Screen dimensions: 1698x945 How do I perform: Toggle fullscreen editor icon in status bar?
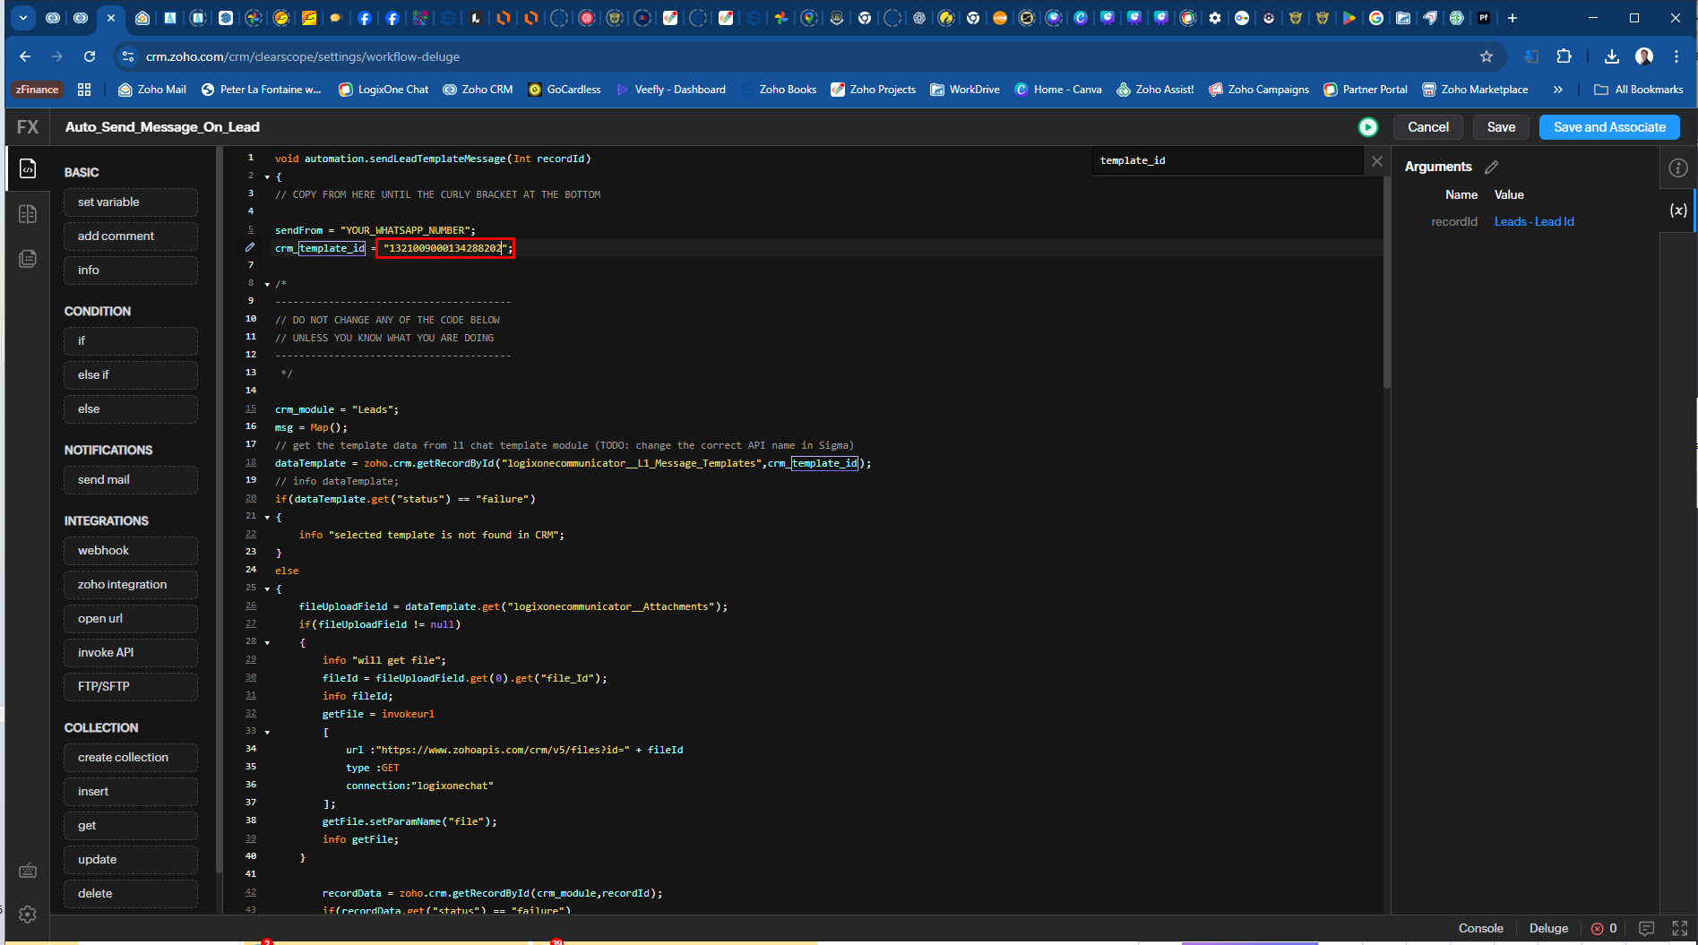[x=1679, y=928]
